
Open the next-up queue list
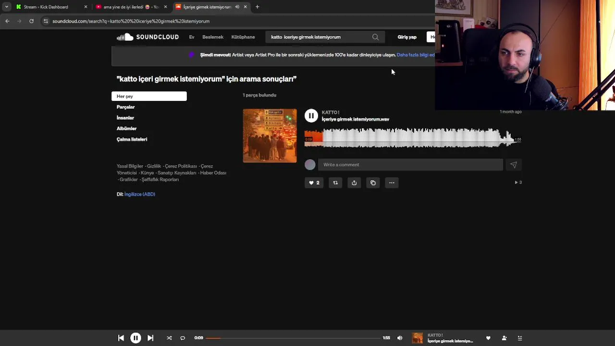(520, 338)
